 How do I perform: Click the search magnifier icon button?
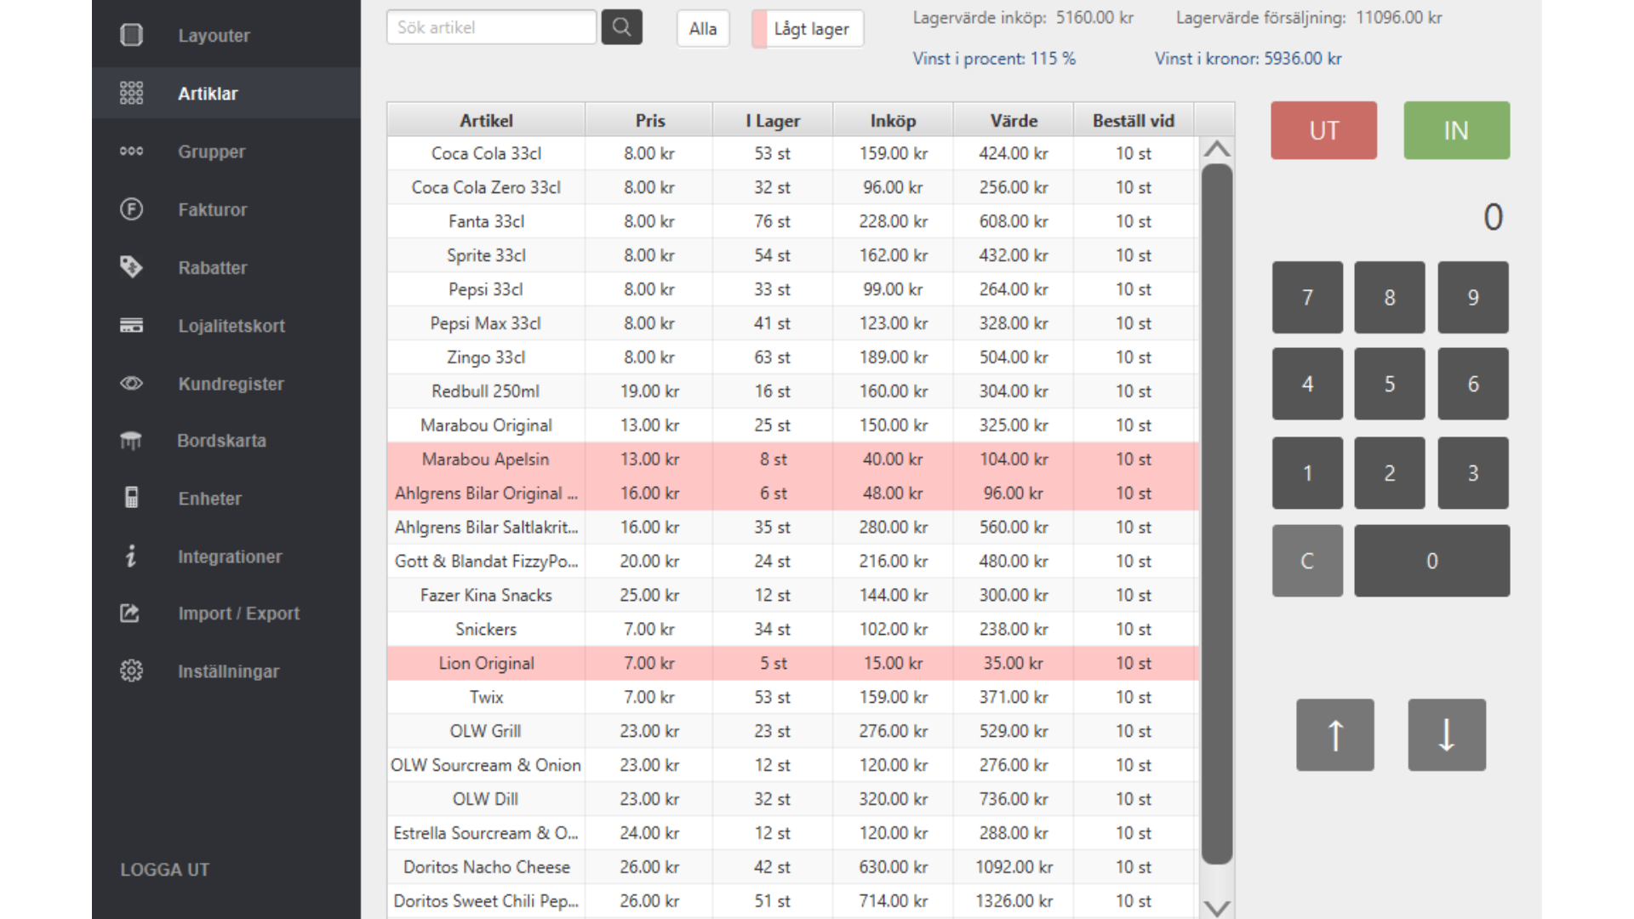[621, 27]
